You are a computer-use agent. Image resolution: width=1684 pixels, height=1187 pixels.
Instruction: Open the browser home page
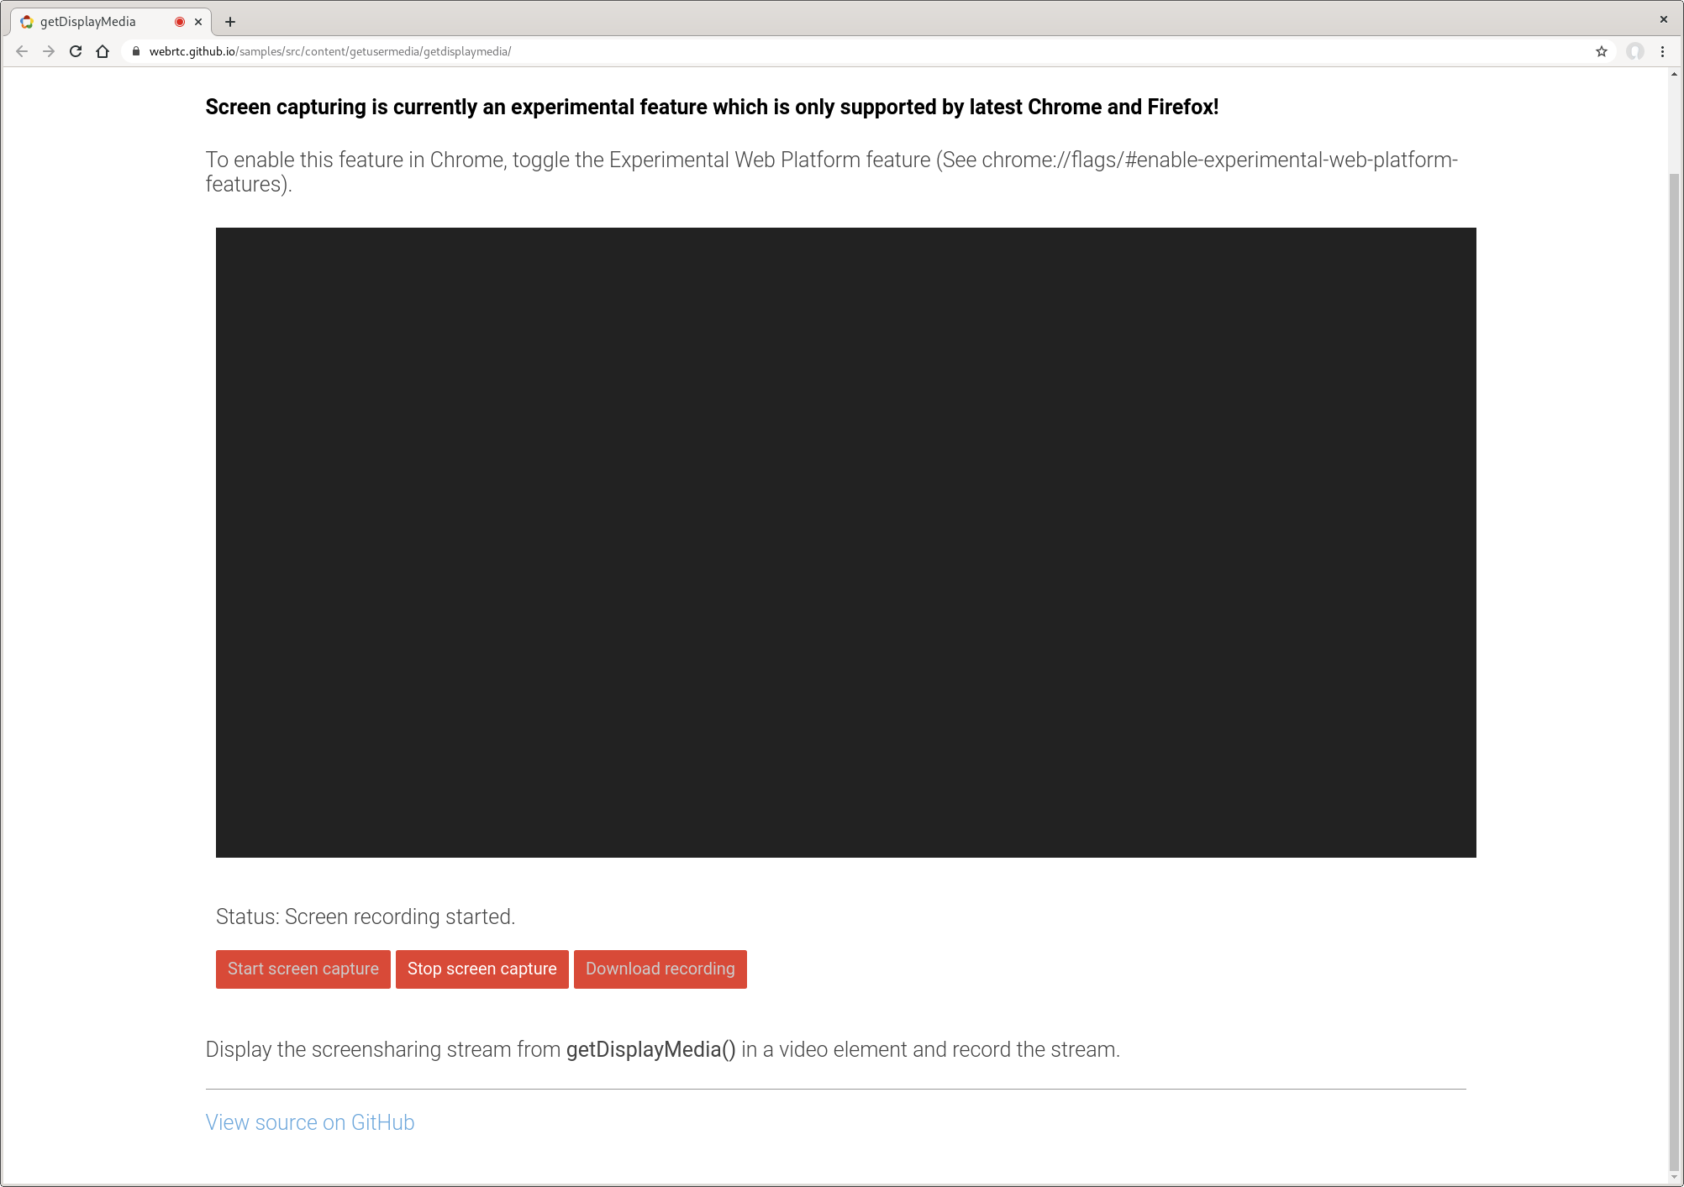[103, 51]
